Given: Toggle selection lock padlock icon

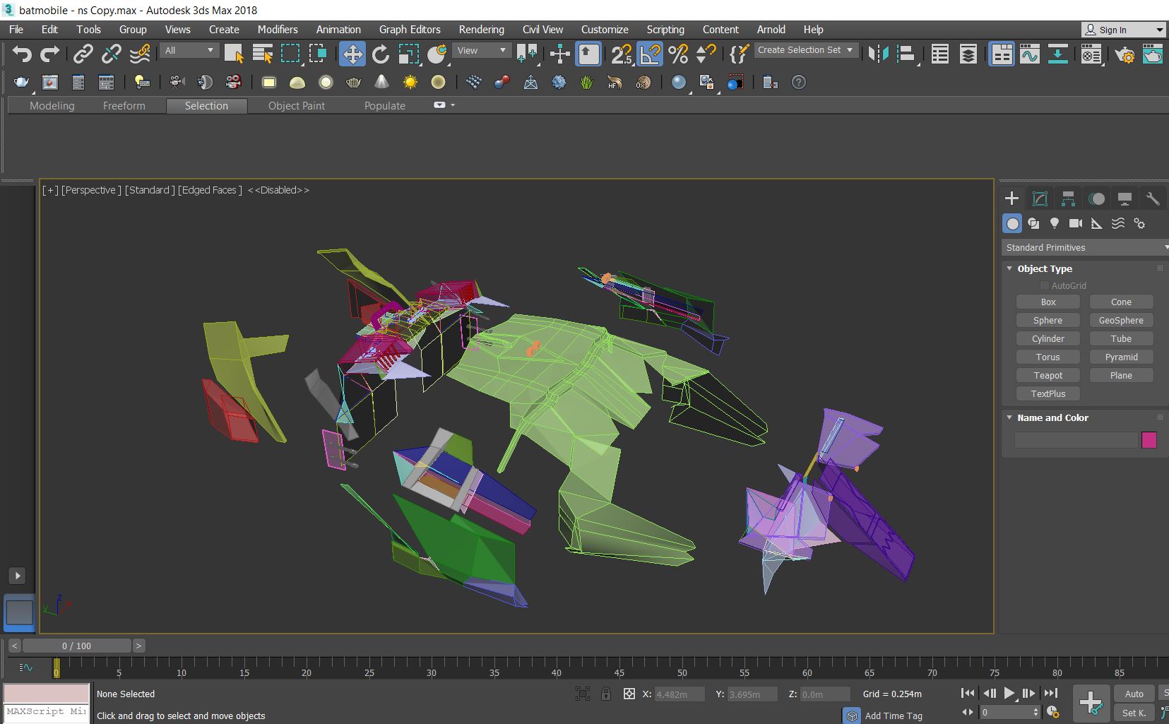Looking at the screenshot, I should [x=606, y=694].
